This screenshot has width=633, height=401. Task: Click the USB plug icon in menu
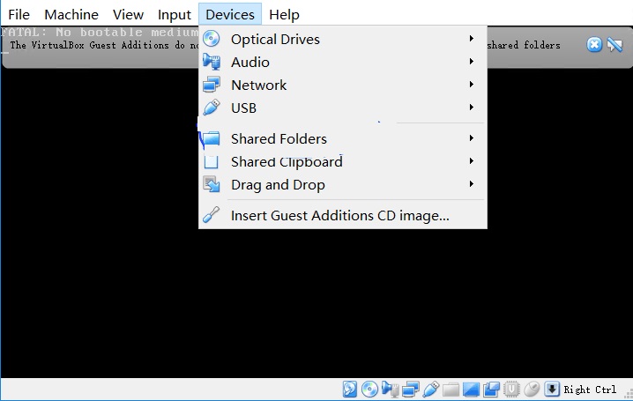point(211,108)
